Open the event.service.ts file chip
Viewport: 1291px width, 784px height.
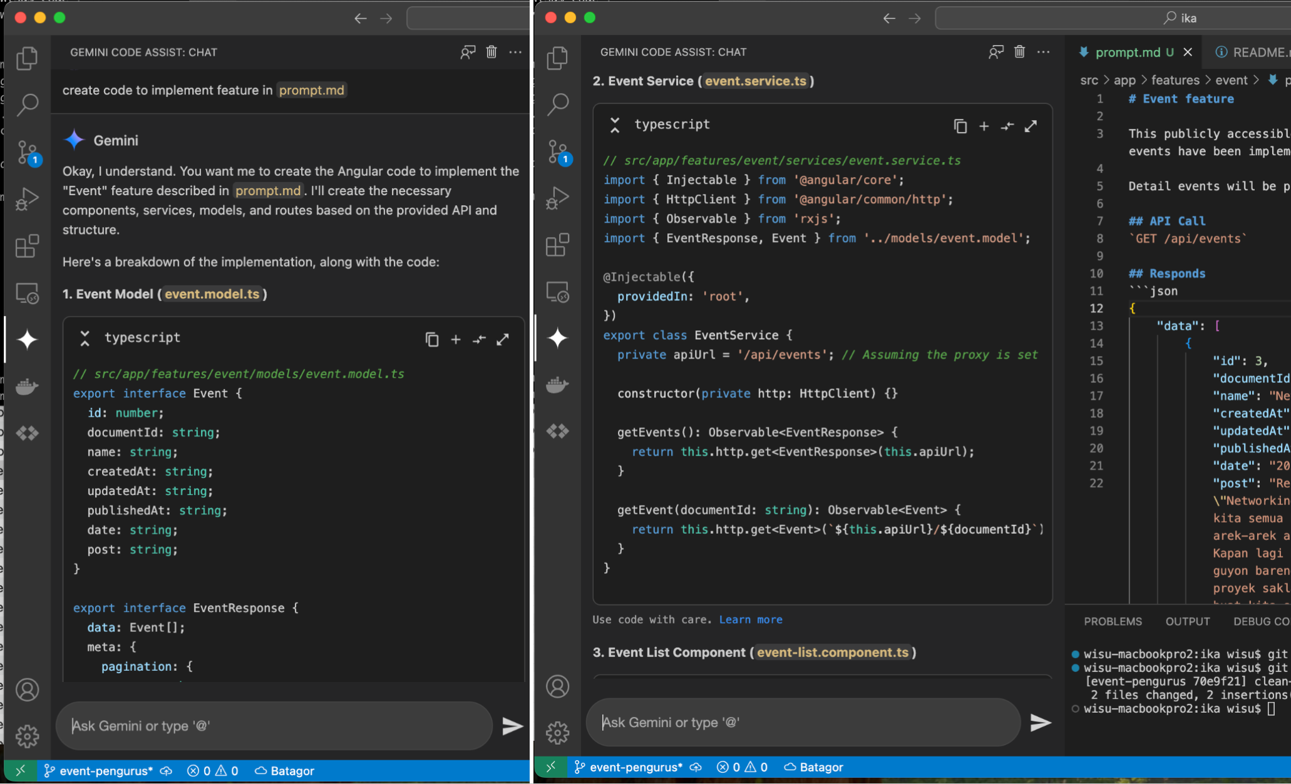click(x=756, y=81)
